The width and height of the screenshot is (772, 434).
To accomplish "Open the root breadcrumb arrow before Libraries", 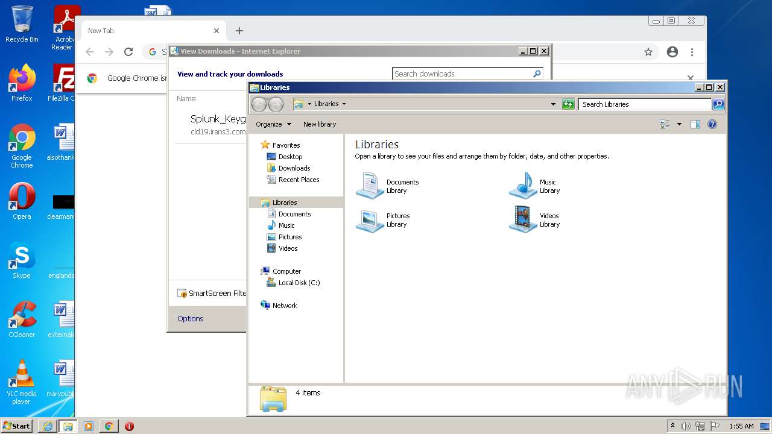I will click(x=309, y=104).
